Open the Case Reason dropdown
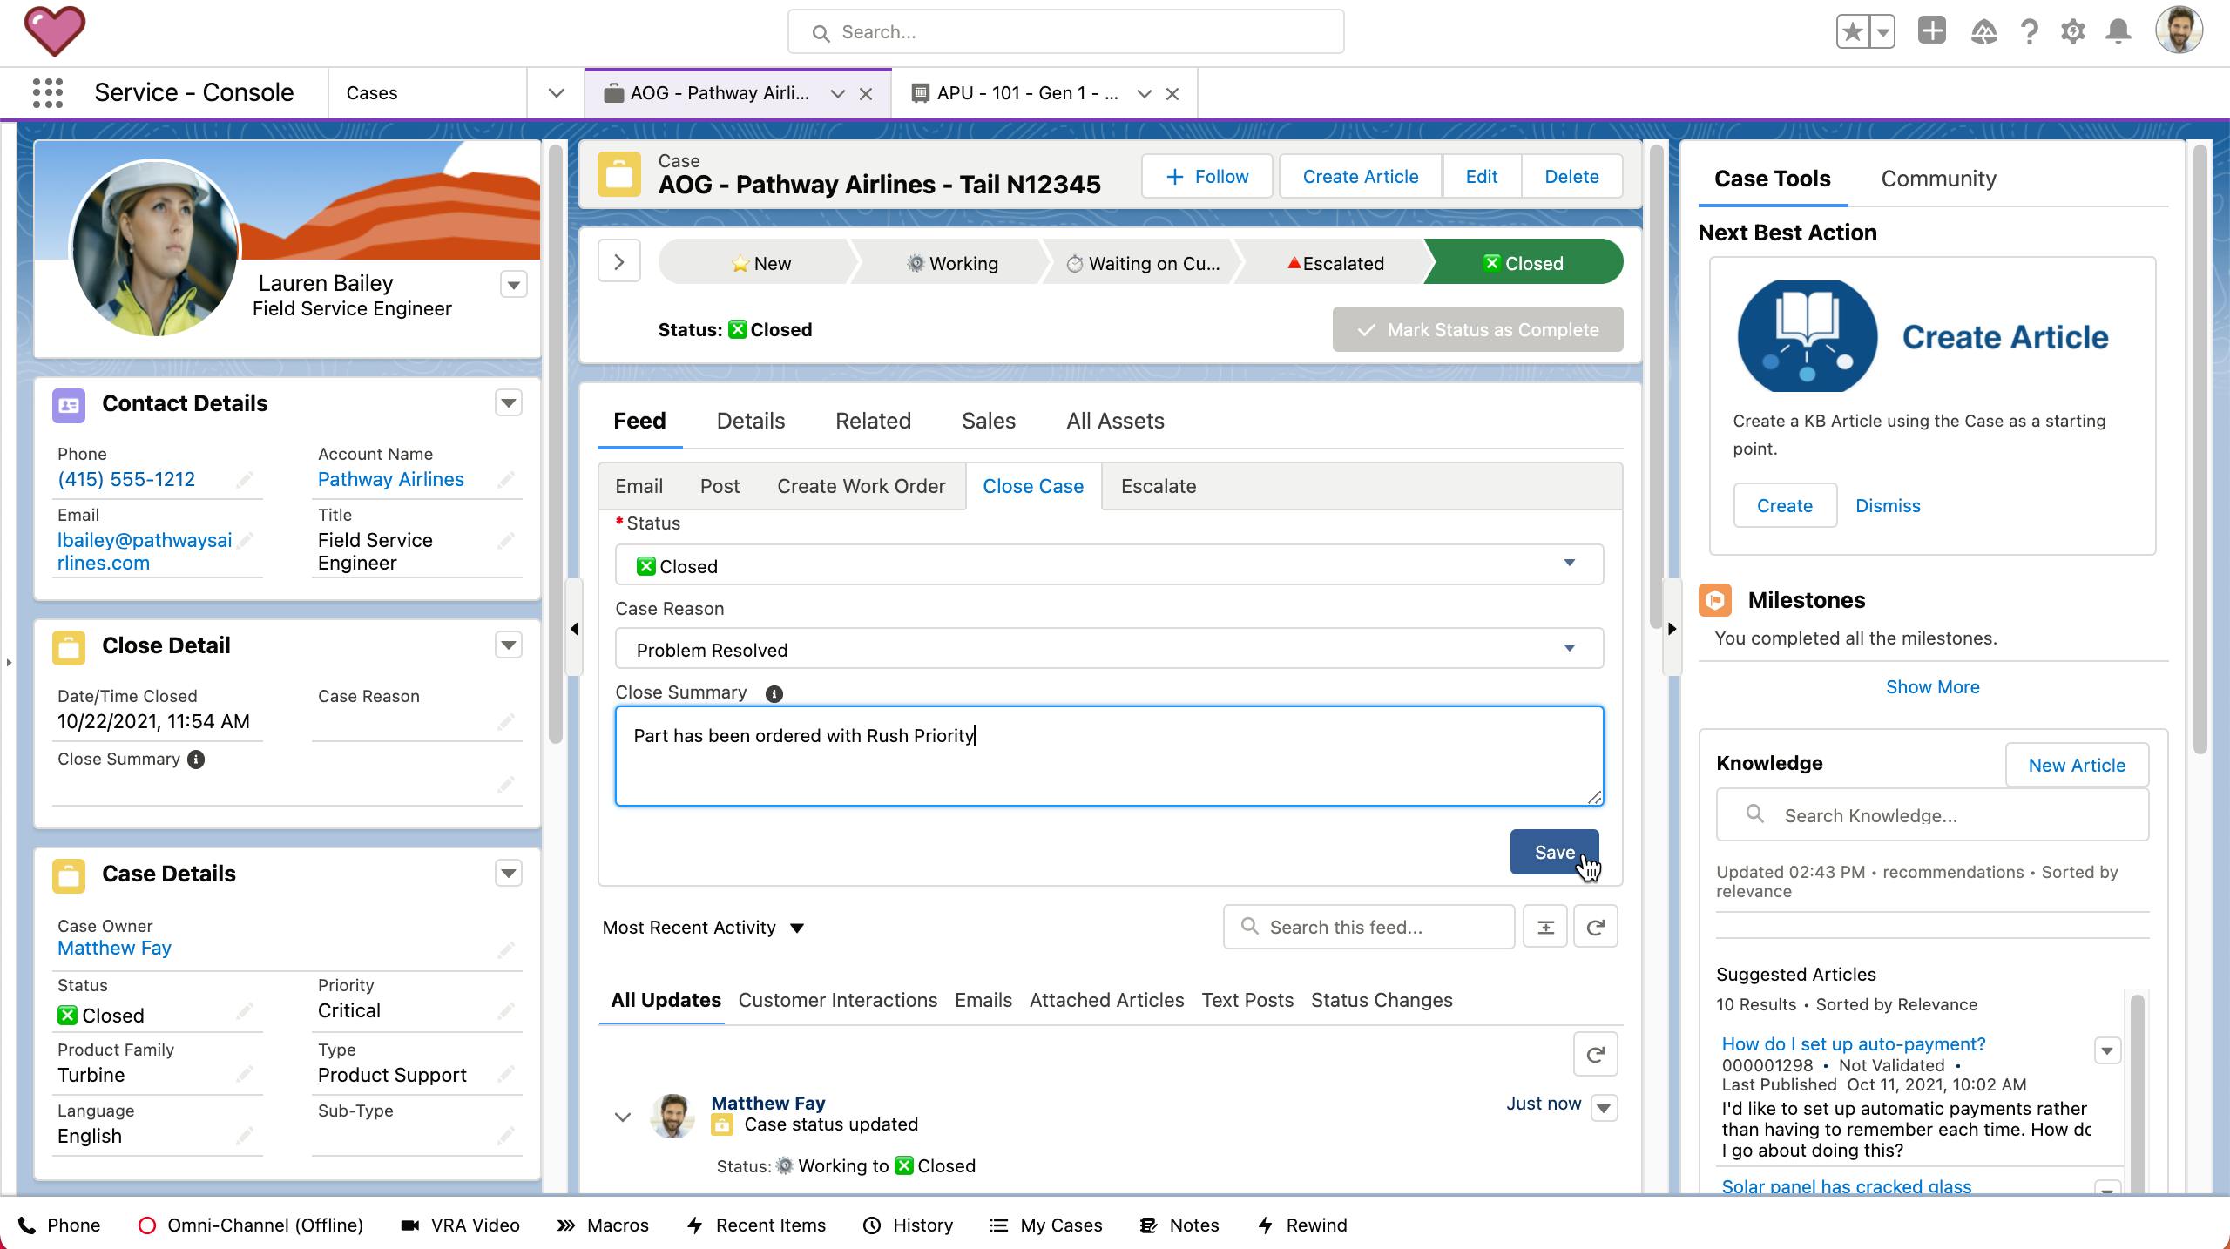Screen dimensions: 2230x1249 (x=1108, y=649)
